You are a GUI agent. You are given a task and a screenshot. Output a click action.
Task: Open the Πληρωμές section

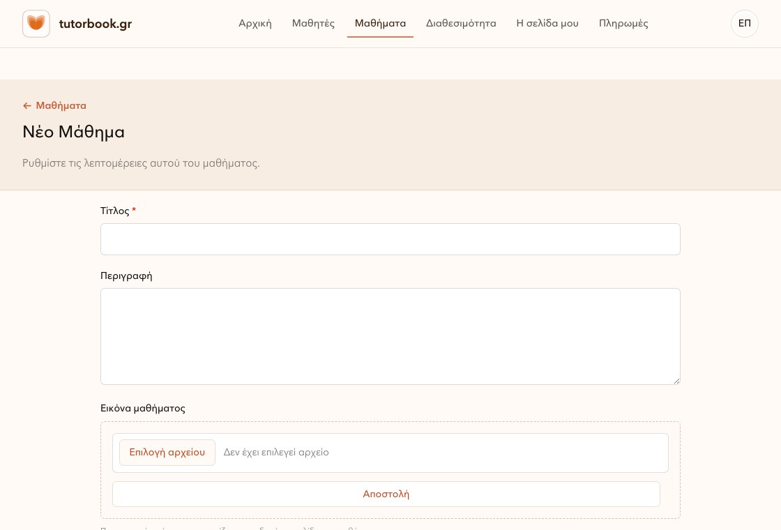click(623, 24)
